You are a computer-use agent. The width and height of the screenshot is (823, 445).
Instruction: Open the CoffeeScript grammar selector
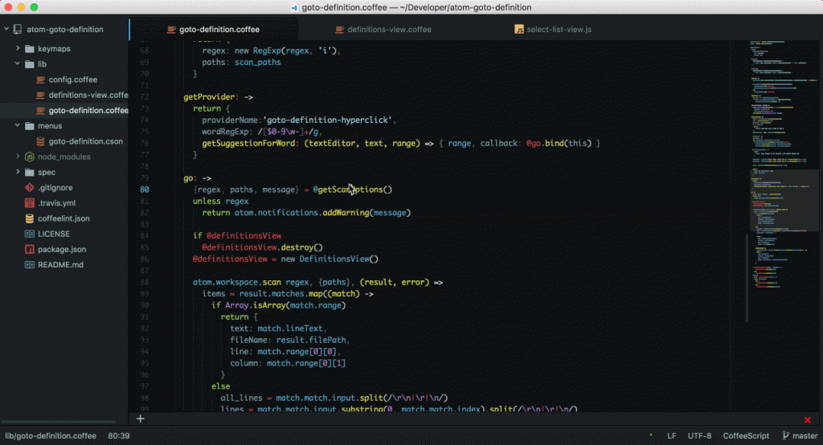745,435
